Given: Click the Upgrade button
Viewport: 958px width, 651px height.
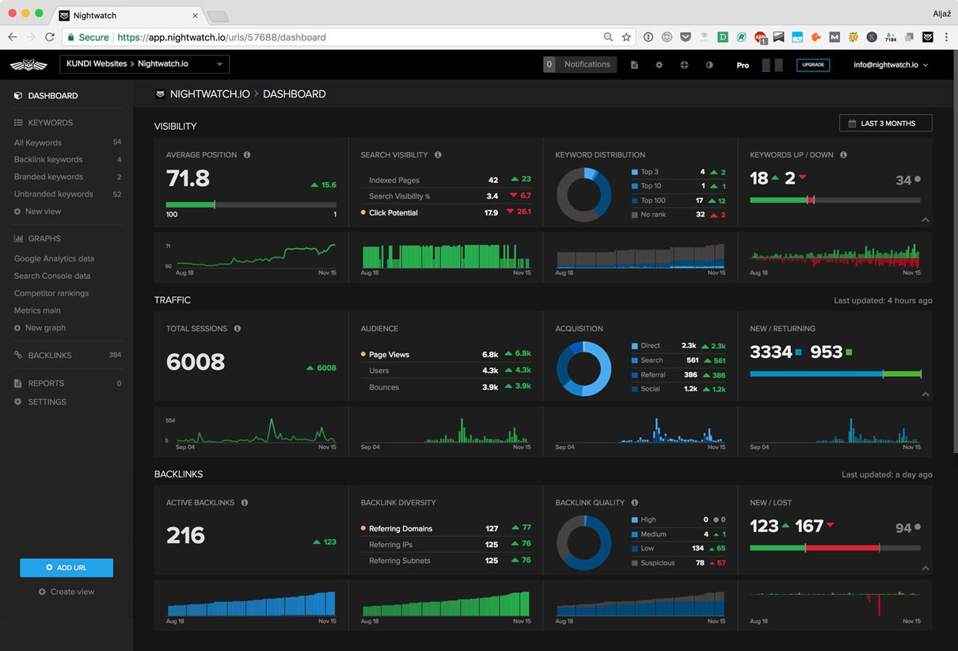Looking at the screenshot, I should tap(814, 64).
